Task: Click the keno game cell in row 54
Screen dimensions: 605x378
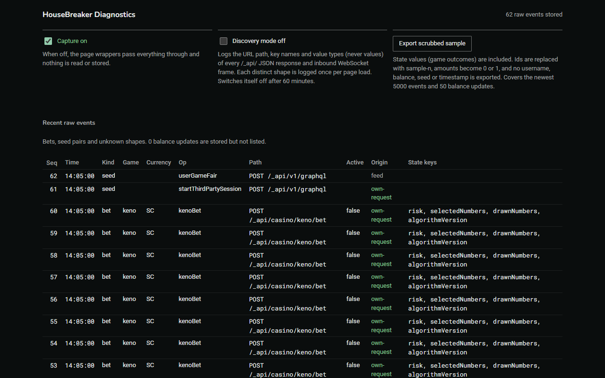Action: (130, 343)
